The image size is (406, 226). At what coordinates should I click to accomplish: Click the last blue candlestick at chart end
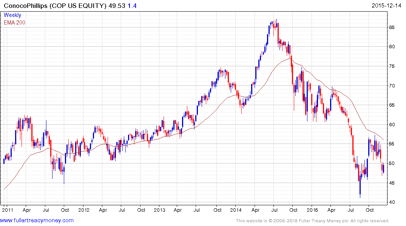coord(383,168)
